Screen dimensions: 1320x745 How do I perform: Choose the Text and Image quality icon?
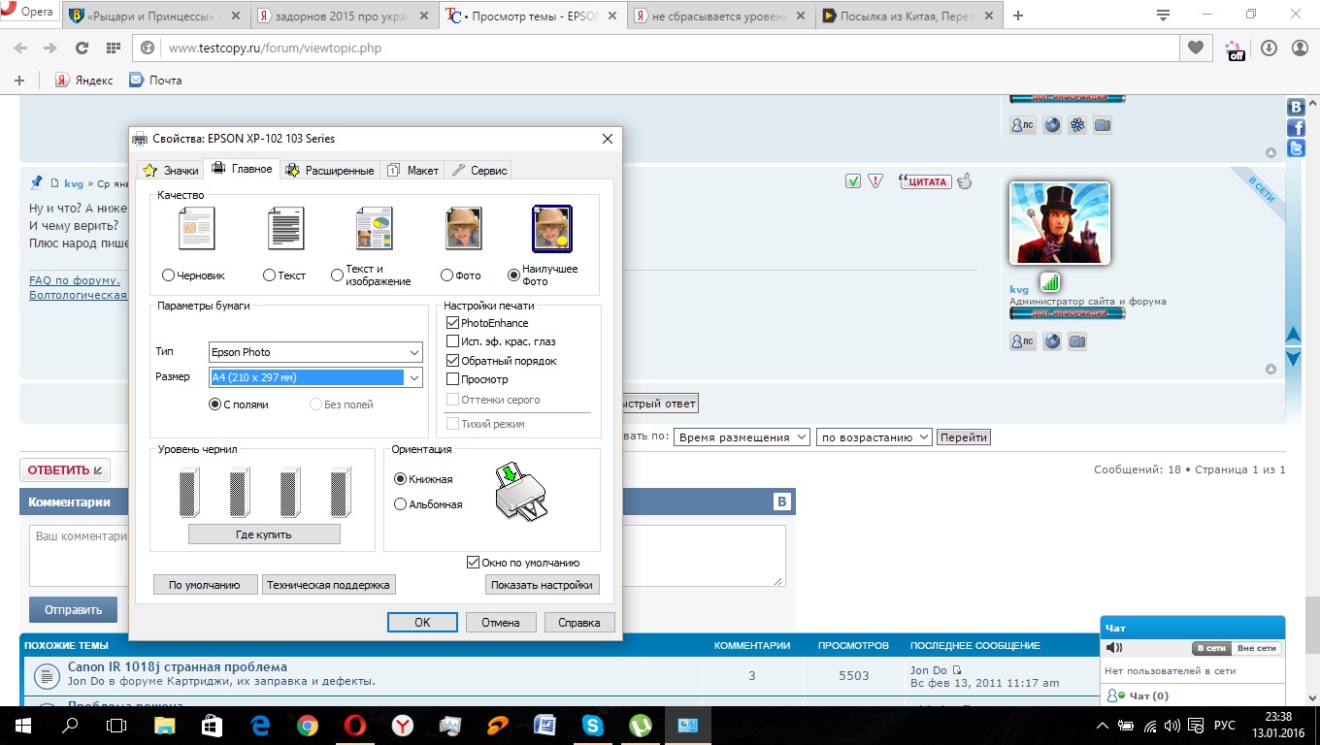pos(374,230)
